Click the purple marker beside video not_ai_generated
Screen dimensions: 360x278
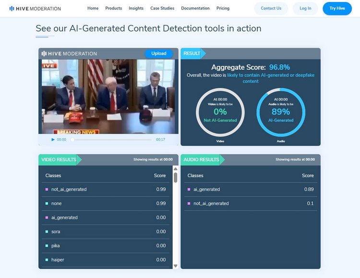(47, 190)
